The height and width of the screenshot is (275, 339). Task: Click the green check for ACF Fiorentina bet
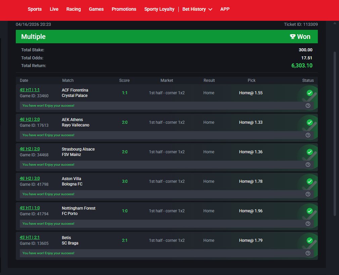309,93
